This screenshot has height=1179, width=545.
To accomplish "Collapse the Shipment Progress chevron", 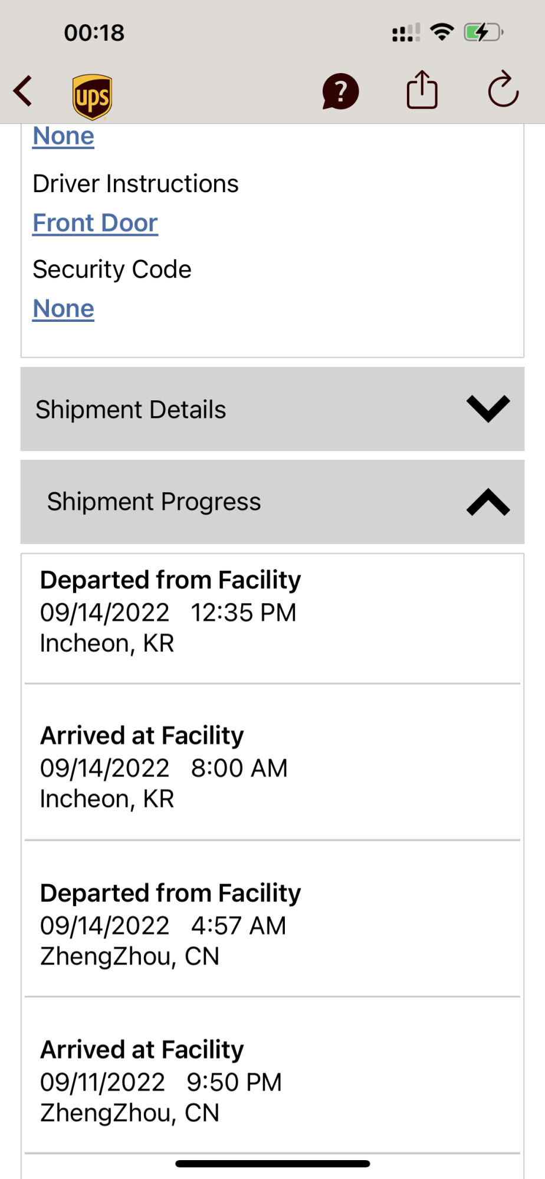I will click(x=488, y=502).
